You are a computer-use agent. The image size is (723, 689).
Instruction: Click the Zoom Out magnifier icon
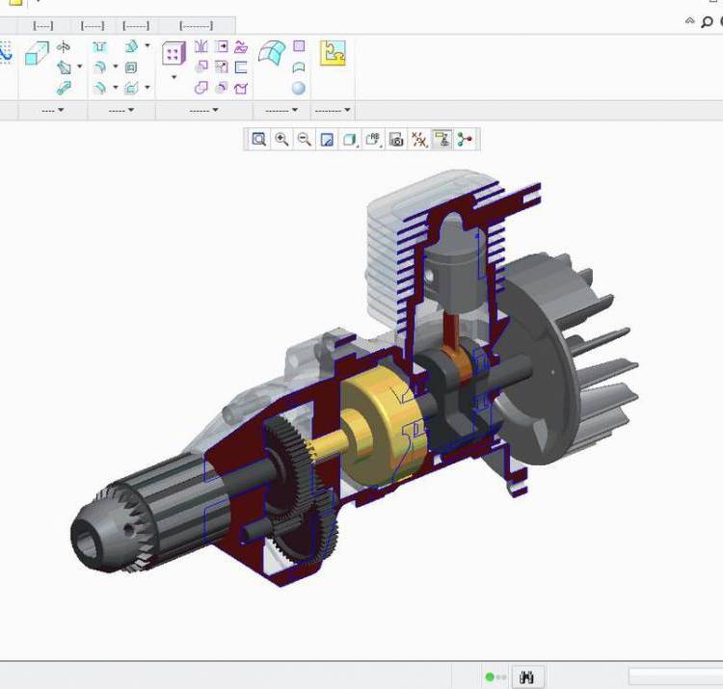[304, 140]
